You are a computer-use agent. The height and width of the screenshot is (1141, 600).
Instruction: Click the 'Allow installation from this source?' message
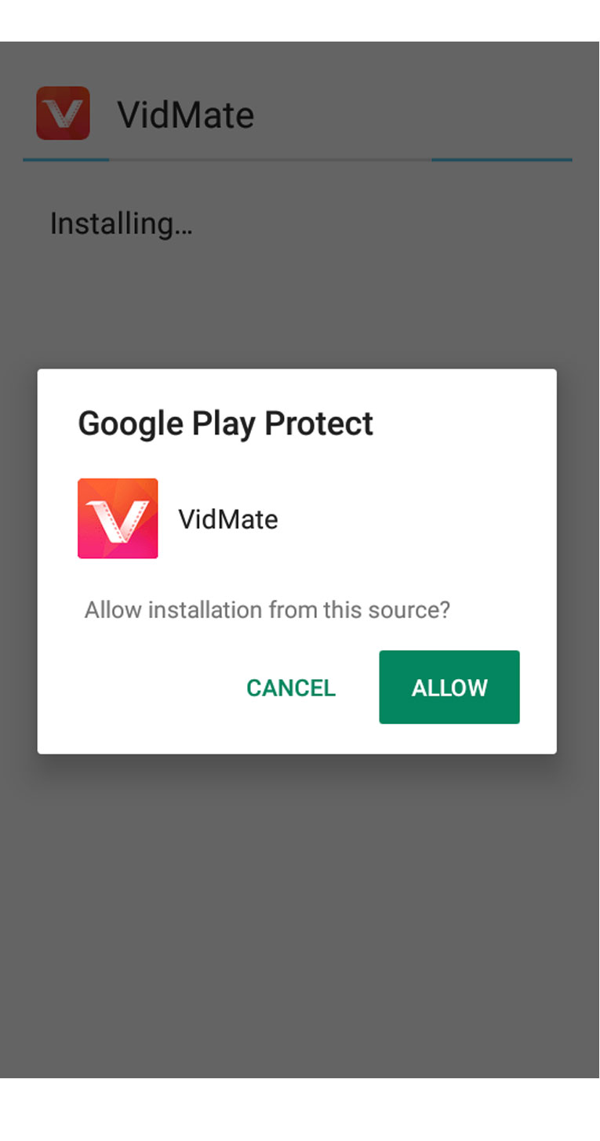click(x=267, y=609)
